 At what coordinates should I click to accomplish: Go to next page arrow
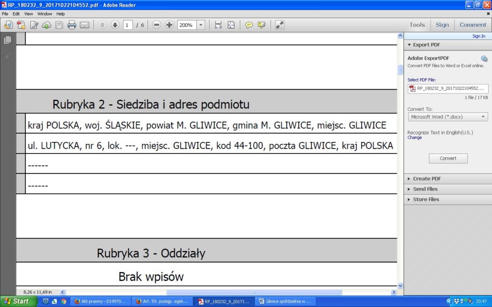point(115,25)
